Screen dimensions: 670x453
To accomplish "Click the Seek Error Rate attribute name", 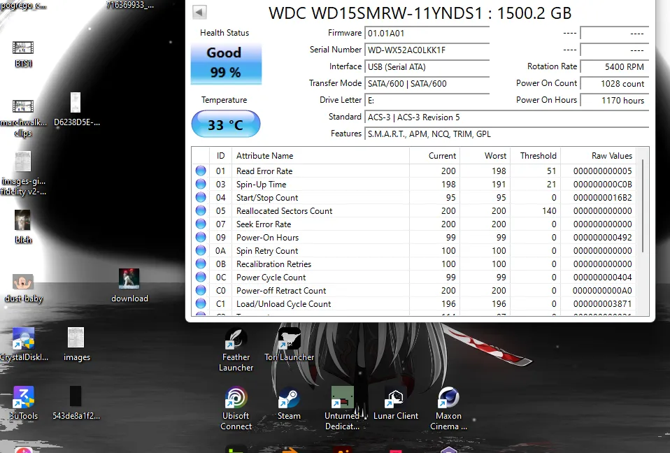I will tap(264, 224).
